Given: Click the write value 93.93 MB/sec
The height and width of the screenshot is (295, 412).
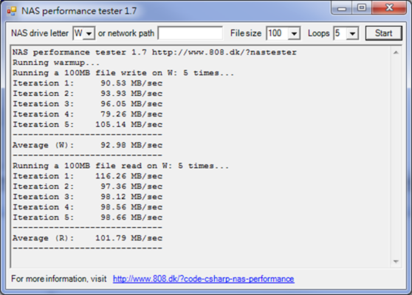Looking at the screenshot, I should pos(131,94).
